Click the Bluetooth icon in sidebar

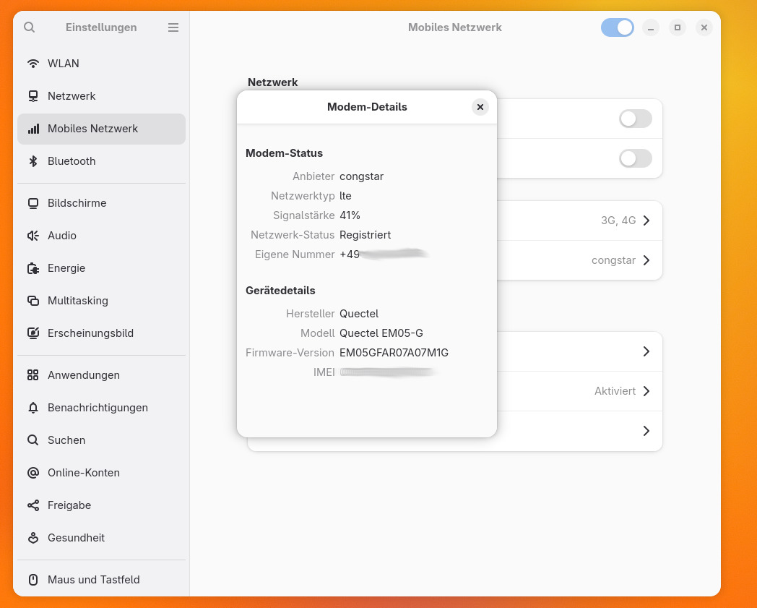(x=33, y=161)
